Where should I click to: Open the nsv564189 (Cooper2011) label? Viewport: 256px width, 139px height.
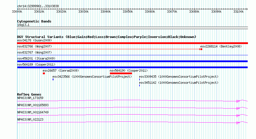point(36,64)
